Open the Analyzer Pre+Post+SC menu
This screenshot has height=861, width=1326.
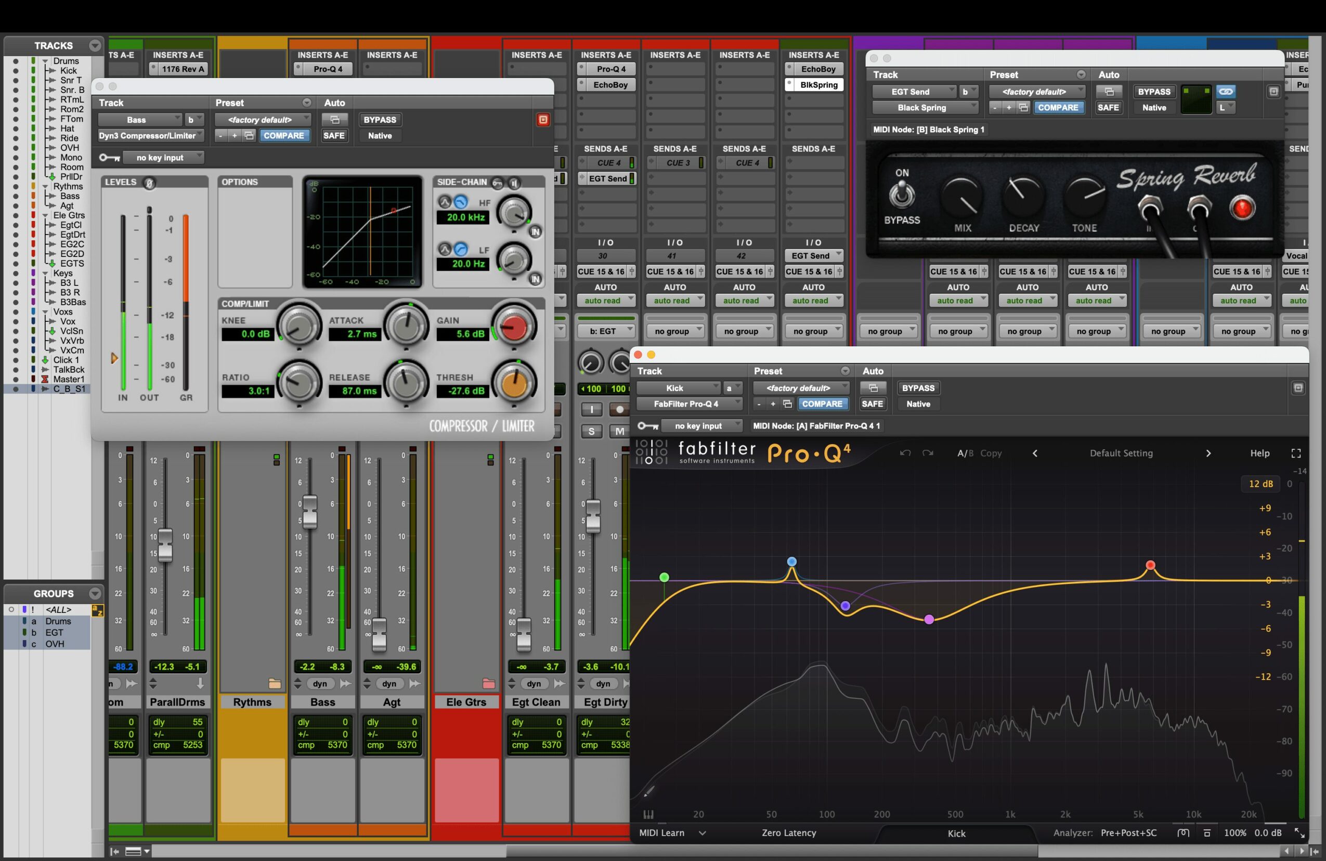coord(1128,832)
